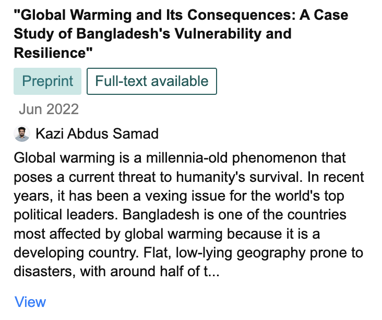Click the Jun 2022 publication date
This screenshot has height=320, width=382.
tap(49, 109)
